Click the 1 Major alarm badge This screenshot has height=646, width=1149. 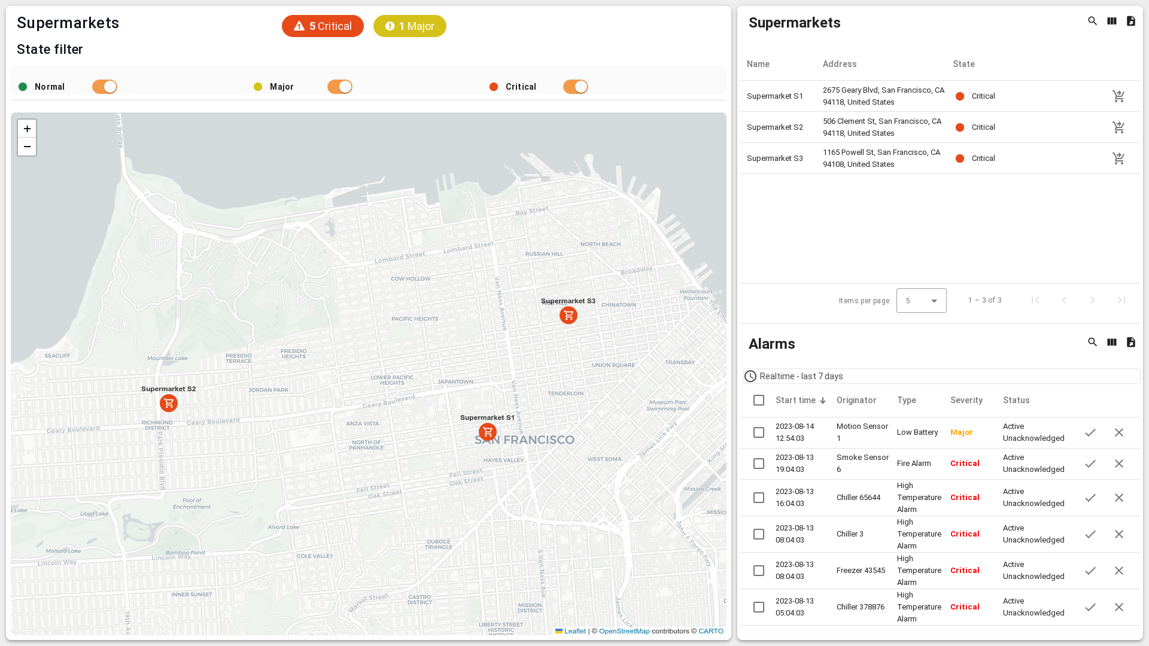coord(409,26)
